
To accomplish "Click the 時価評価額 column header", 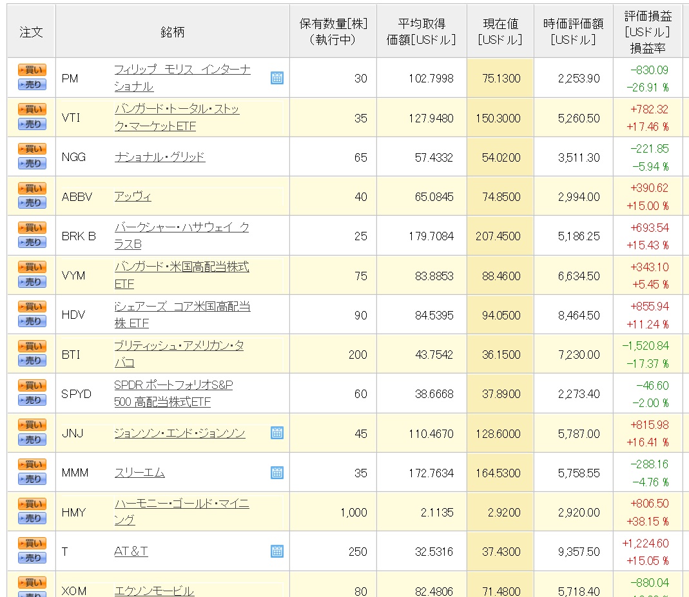I will [x=573, y=32].
